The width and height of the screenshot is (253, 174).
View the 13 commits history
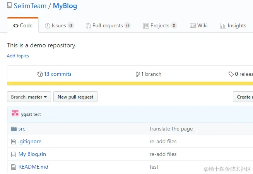tap(58, 74)
